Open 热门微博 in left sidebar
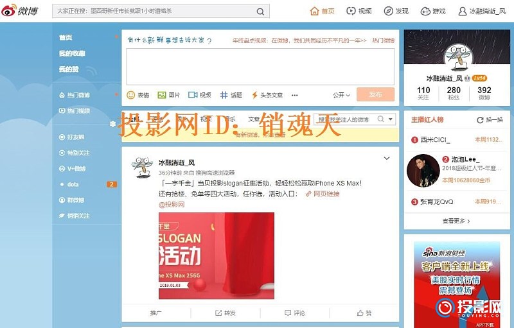The width and height of the screenshot is (514, 328). (x=75, y=95)
